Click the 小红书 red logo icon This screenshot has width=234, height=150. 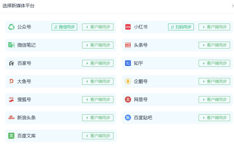click(128, 27)
